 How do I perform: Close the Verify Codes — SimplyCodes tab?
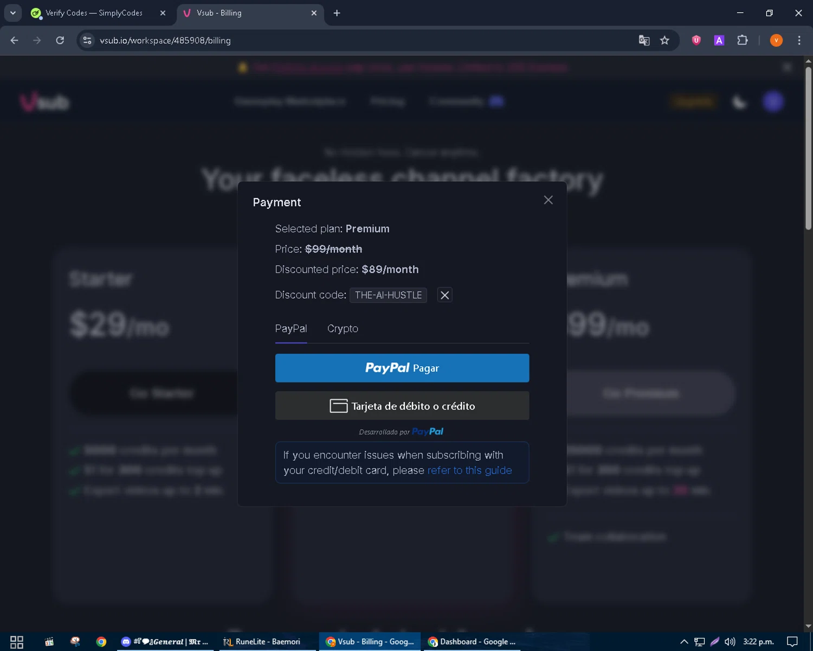pos(163,13)
